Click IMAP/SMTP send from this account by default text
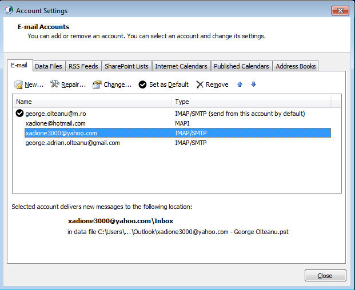The width and height of the screenshot is (355, 290). pos(240,114)
